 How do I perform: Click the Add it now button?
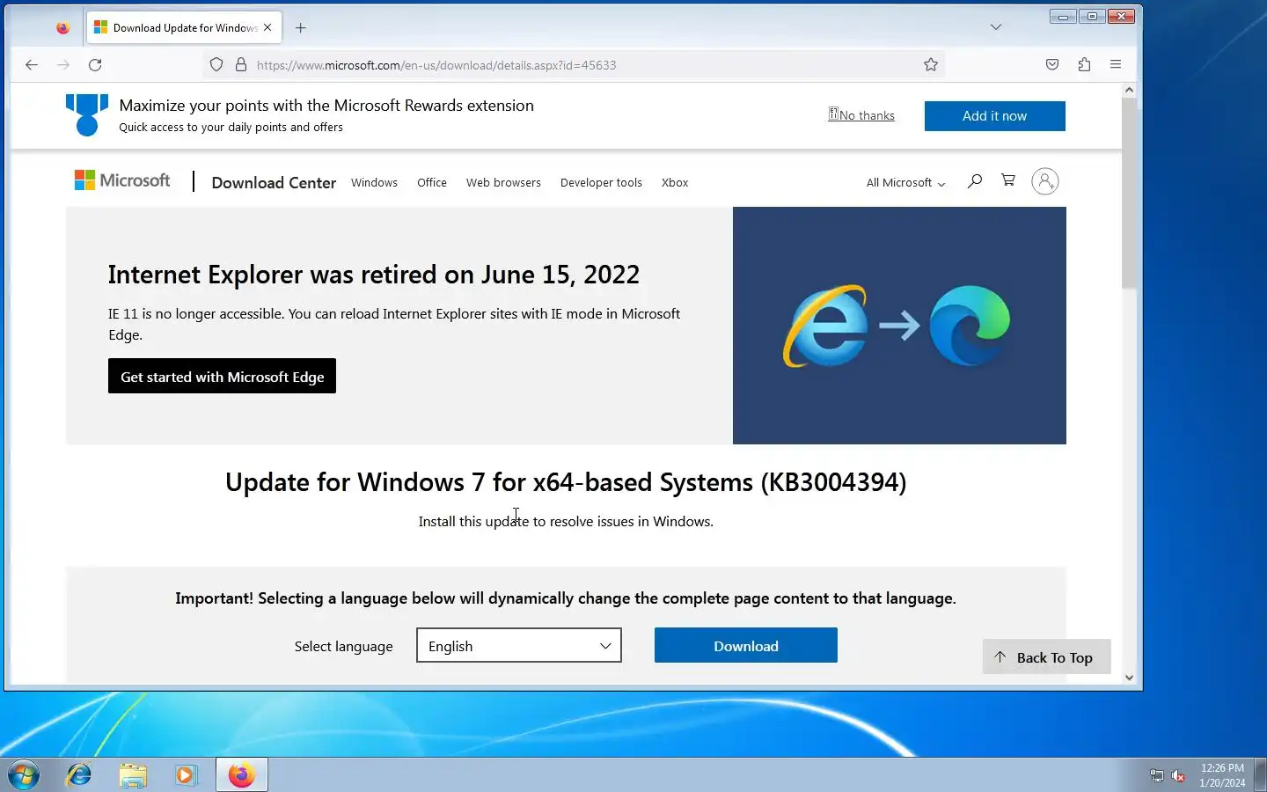click(994, 116)
